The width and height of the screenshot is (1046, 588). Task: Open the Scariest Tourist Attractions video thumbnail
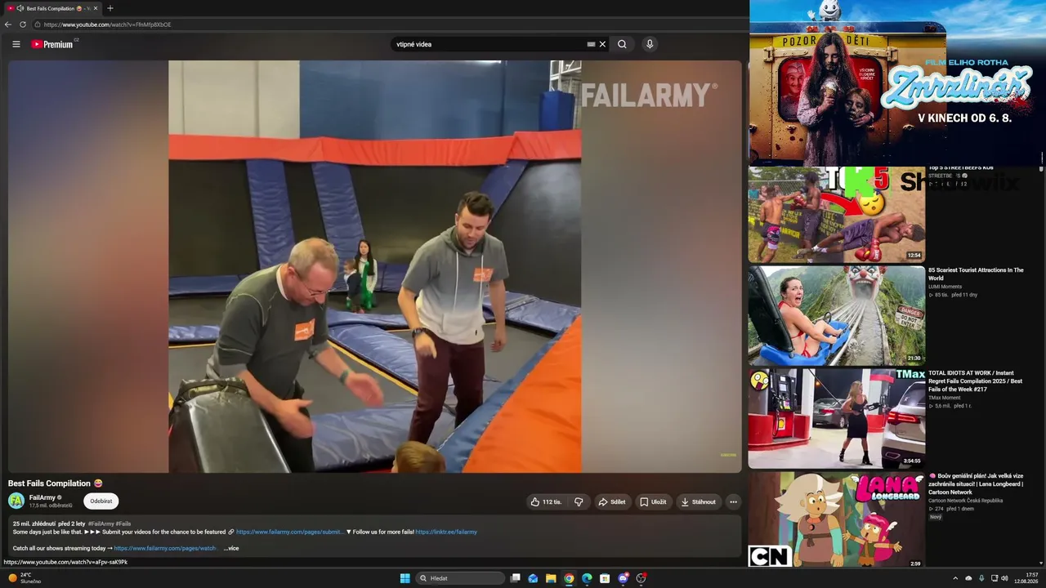click(837, 315)
